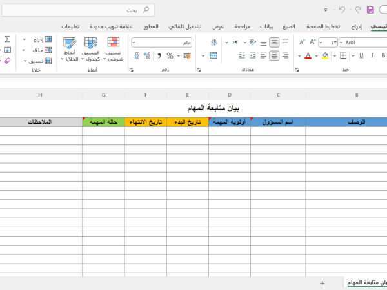Open the Alignment group dialog launcher

tap(199, 70)
